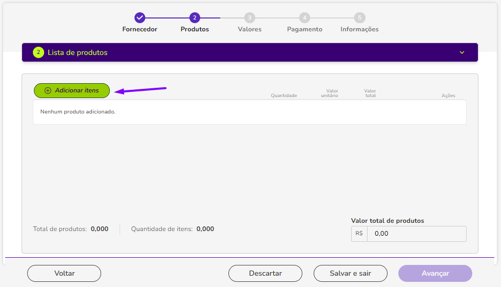Collapse the Lista de produtos section chevron
Image resolution: width=501 pixels, height=287 pixels.
[461, 52]
